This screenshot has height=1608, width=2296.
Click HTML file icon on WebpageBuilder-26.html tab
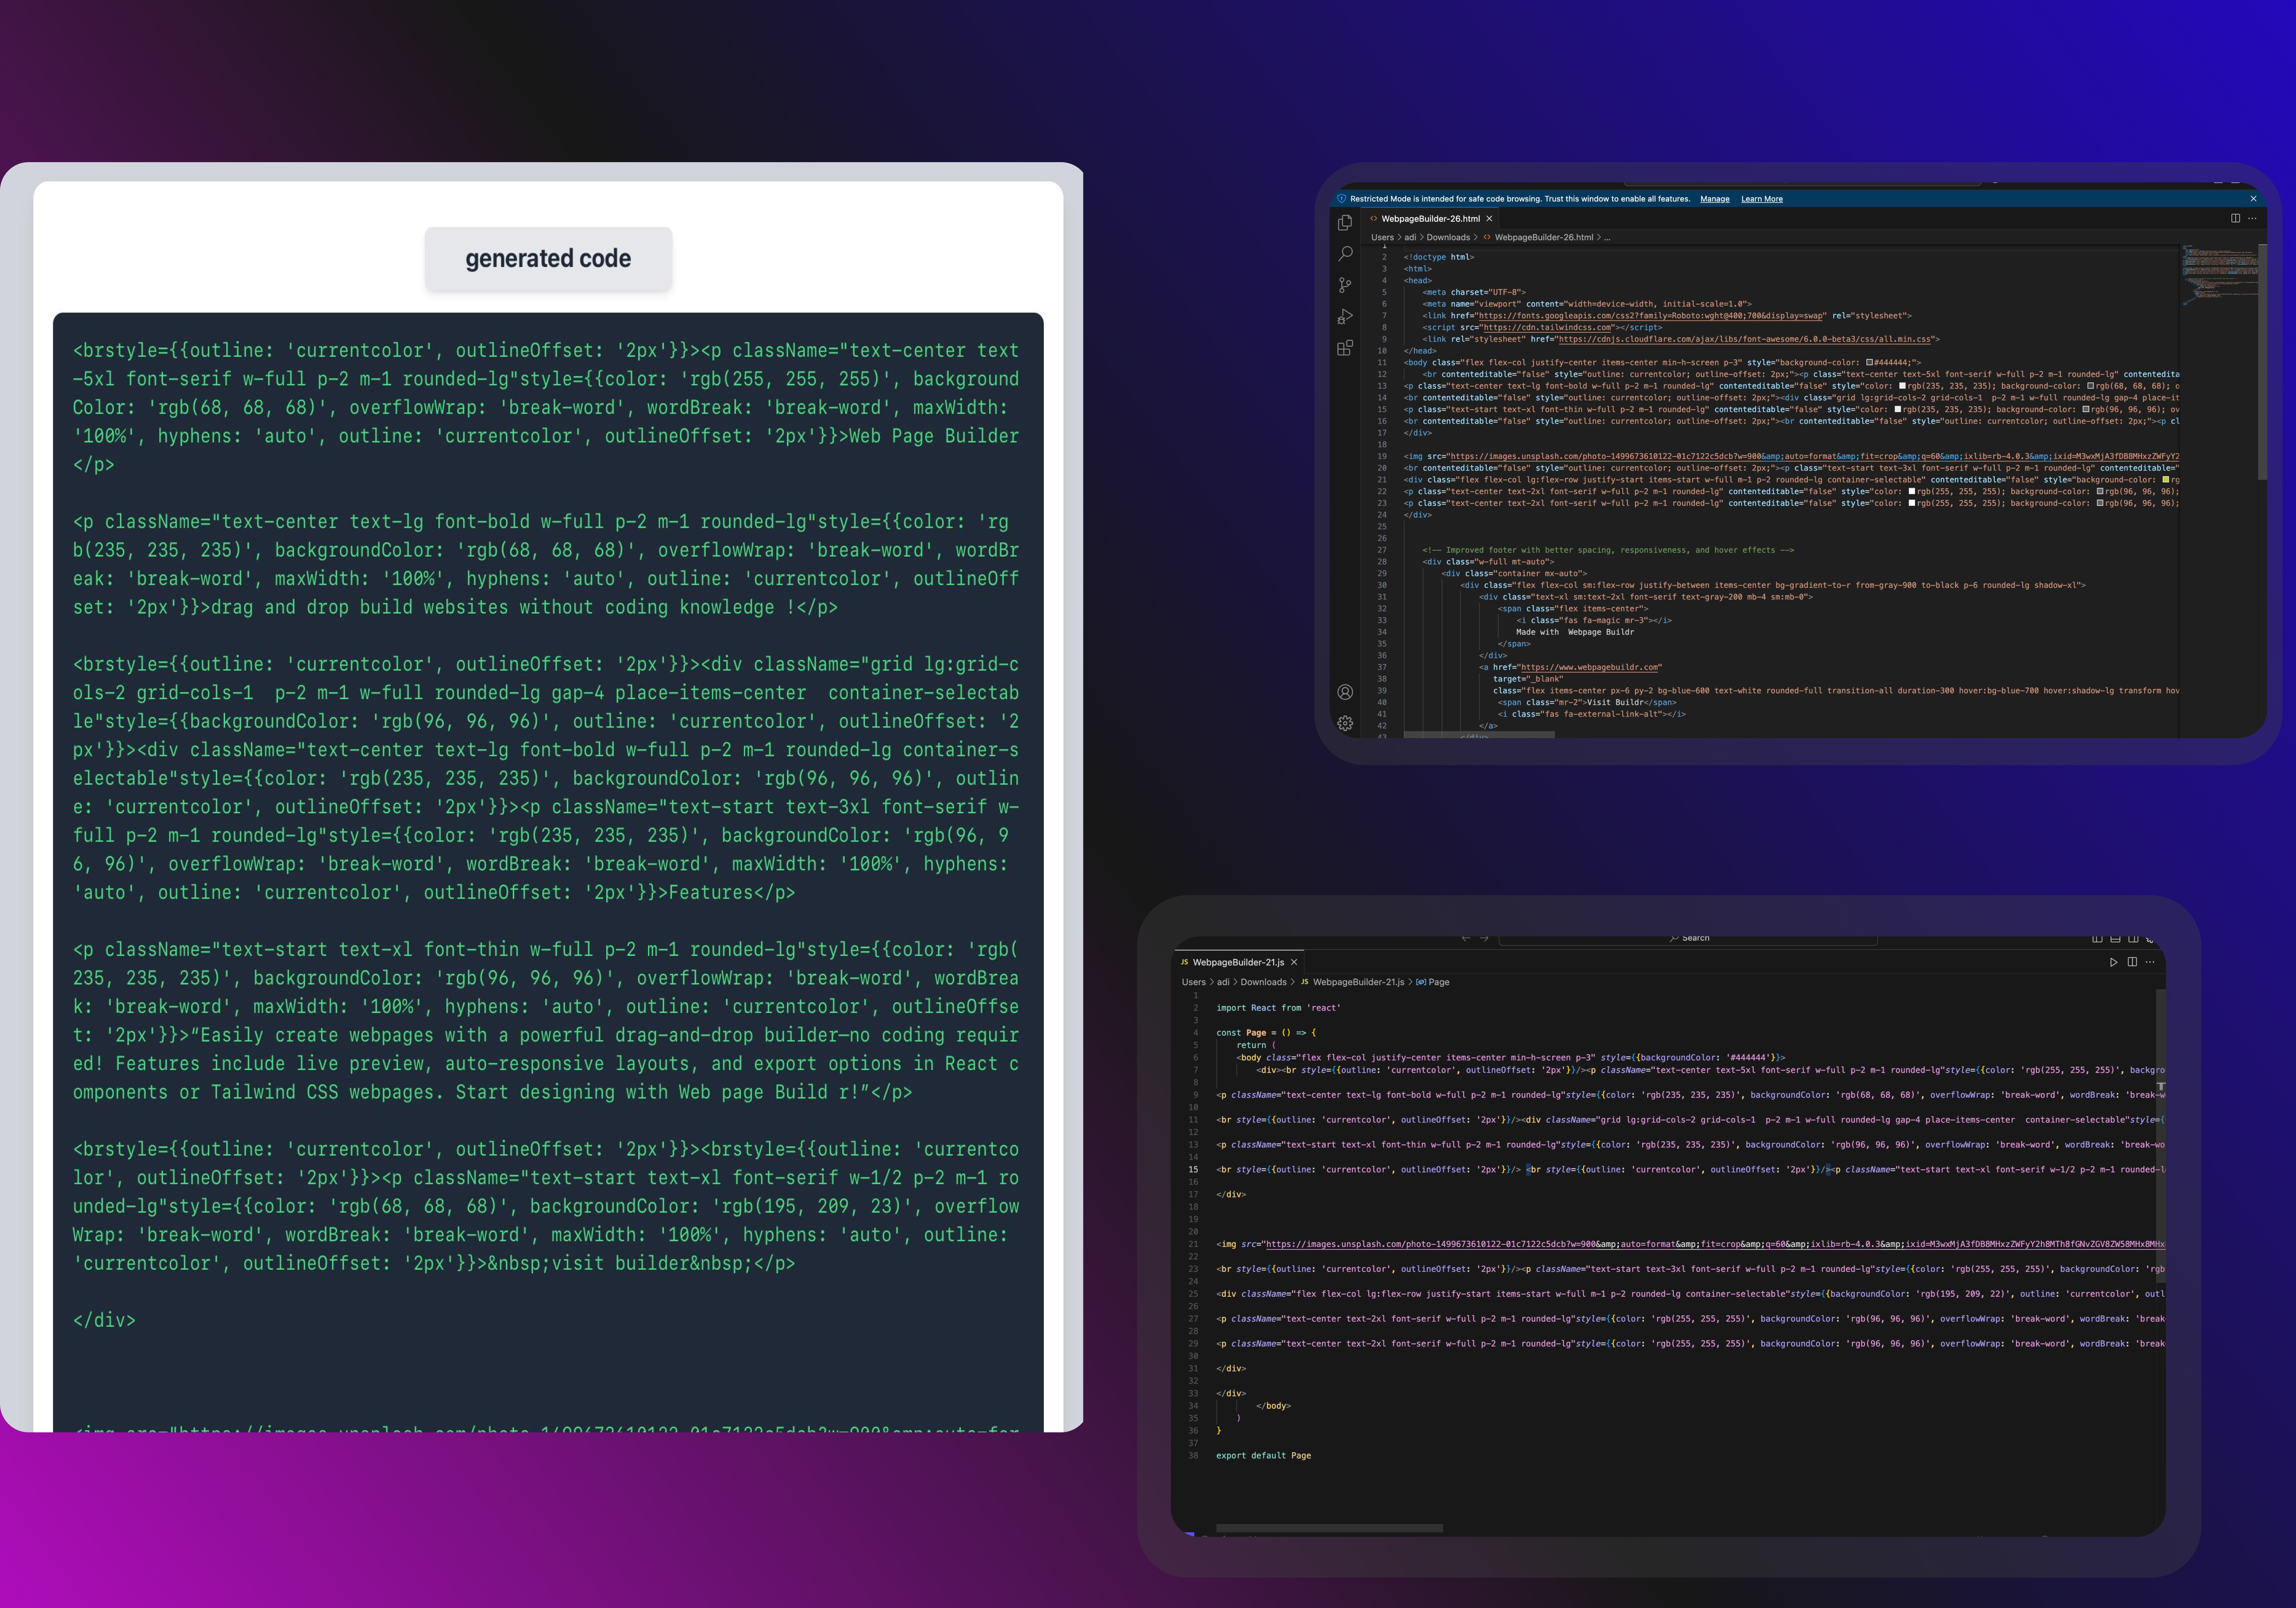click(1374, 218)
